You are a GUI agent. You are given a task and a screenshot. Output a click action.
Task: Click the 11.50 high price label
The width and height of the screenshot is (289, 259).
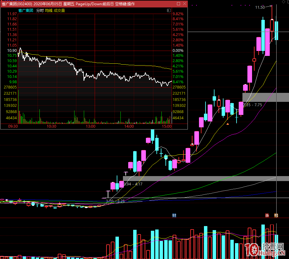260,7
